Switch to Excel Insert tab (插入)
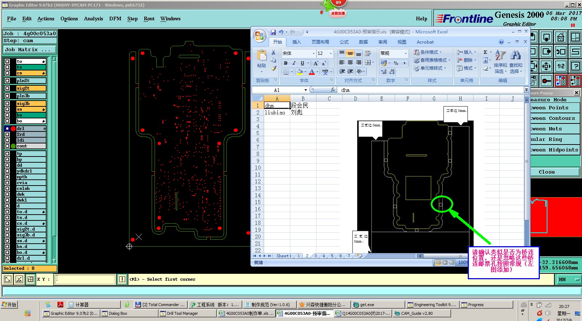The width and height of the screenshot is (582, 321). click(297, 42)
